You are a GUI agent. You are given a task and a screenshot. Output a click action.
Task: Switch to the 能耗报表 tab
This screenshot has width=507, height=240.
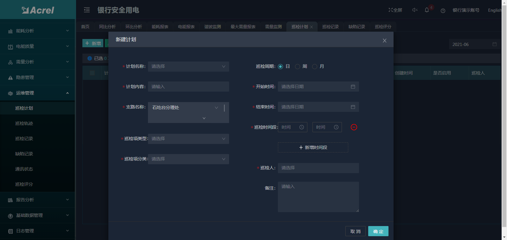tap(160, 27)
